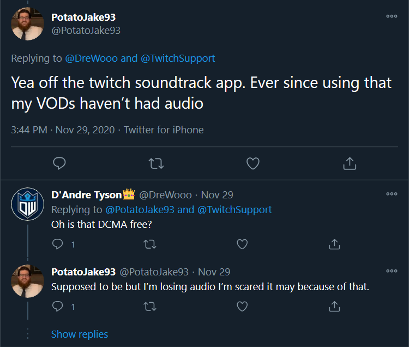Share D'Andre Tyson's reply tweet
409x347 pixels.
335,244
